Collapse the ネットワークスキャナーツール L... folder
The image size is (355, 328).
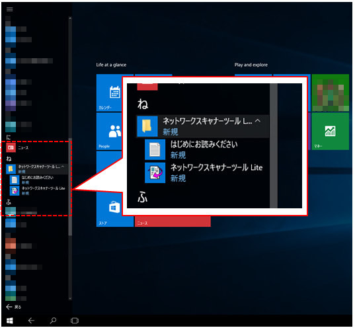pos(36,169)
